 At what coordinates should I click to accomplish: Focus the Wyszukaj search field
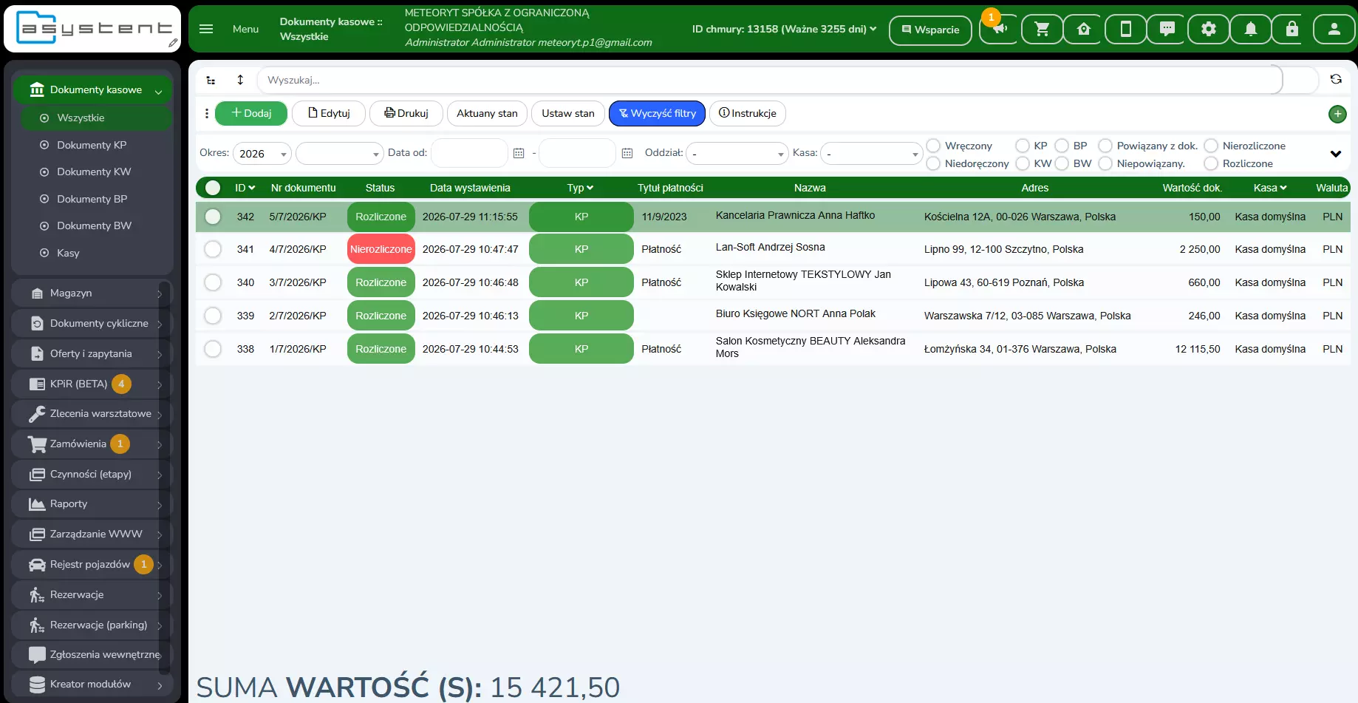click(768, 80)
